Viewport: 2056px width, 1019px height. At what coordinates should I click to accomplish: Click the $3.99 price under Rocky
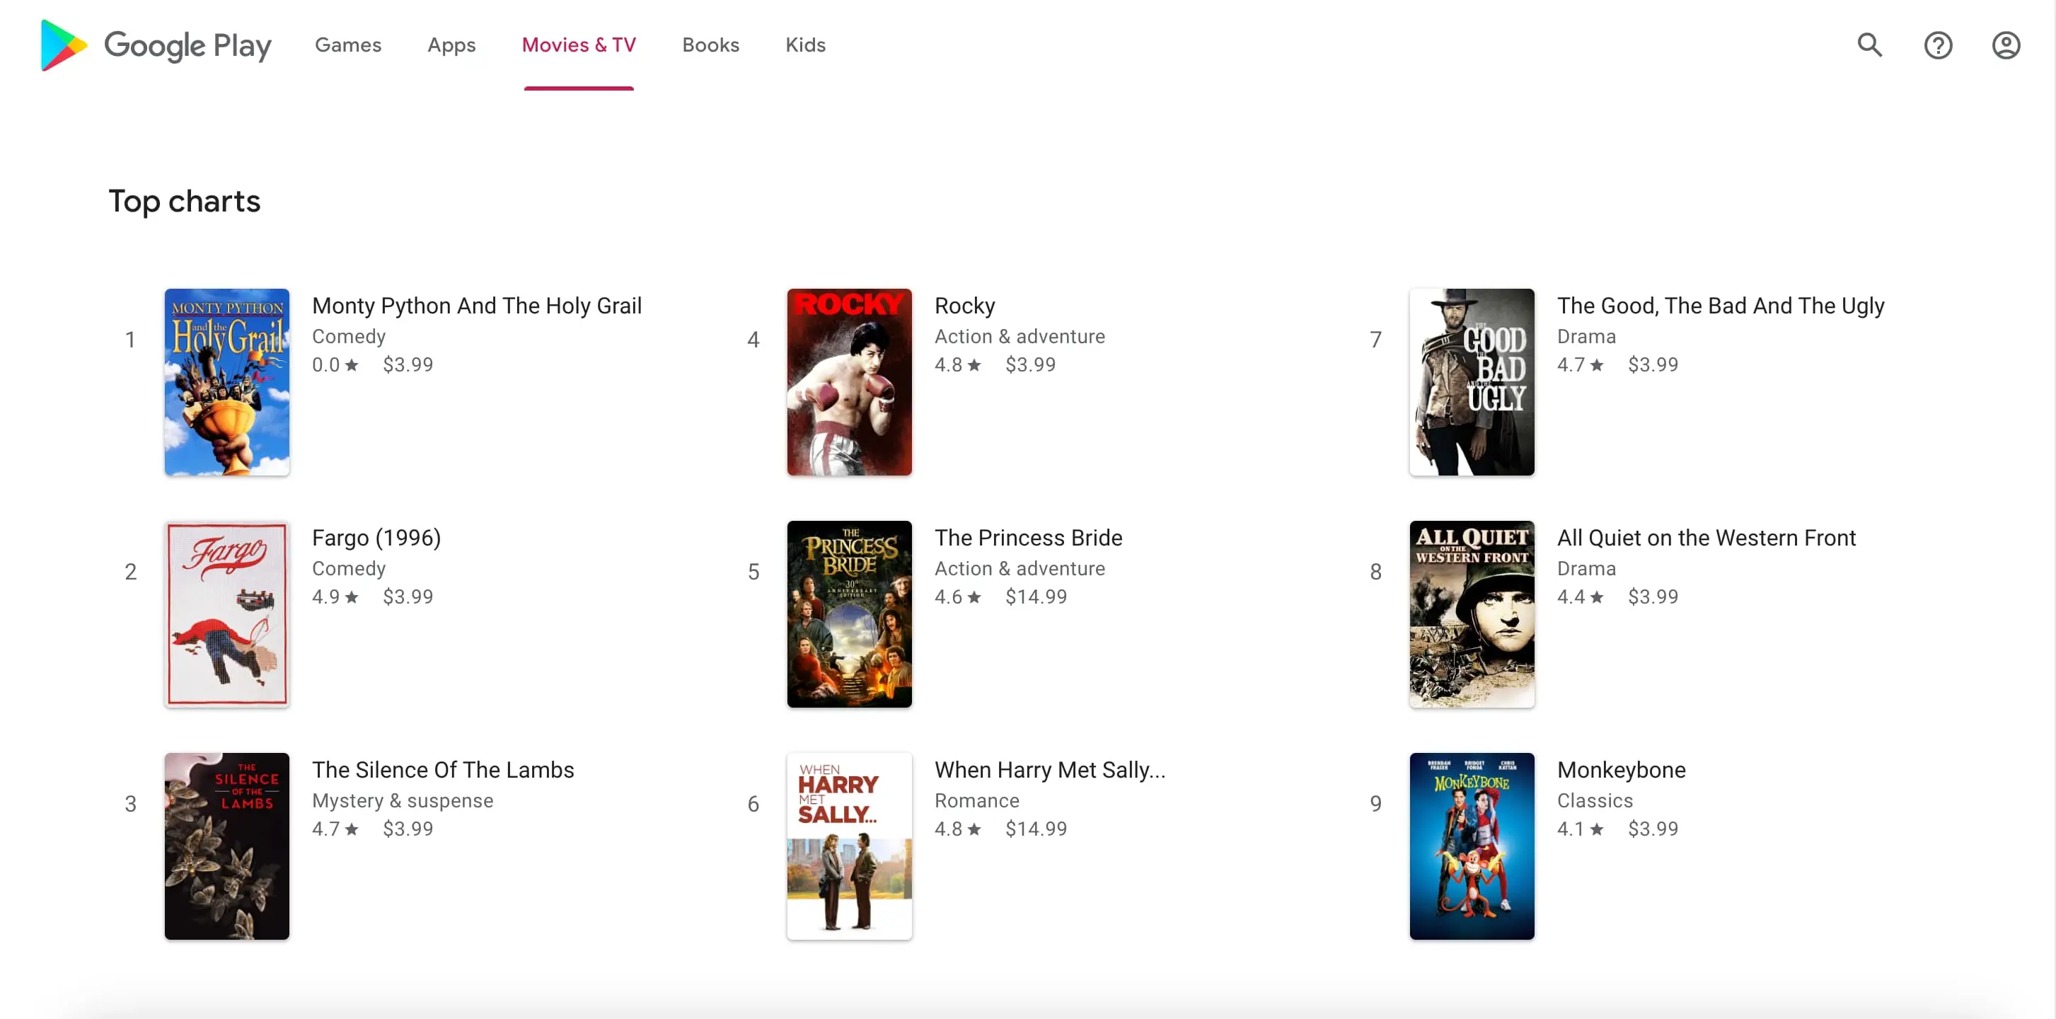pos(1030,365)
